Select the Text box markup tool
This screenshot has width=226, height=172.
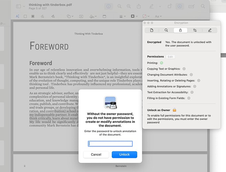pyautogui.click(x=81, y=17)
